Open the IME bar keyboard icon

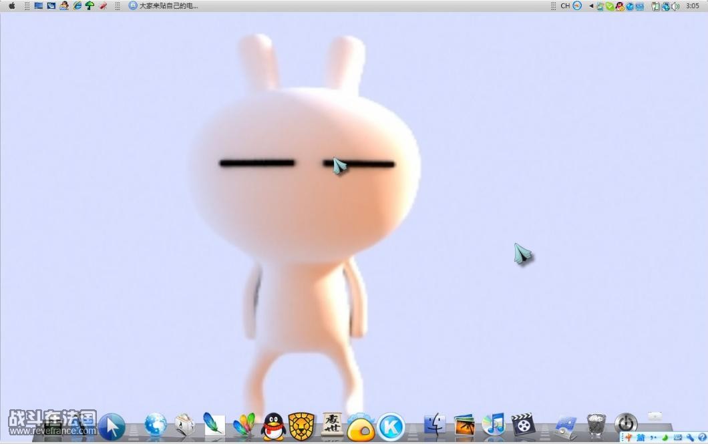tap(678, 438)
